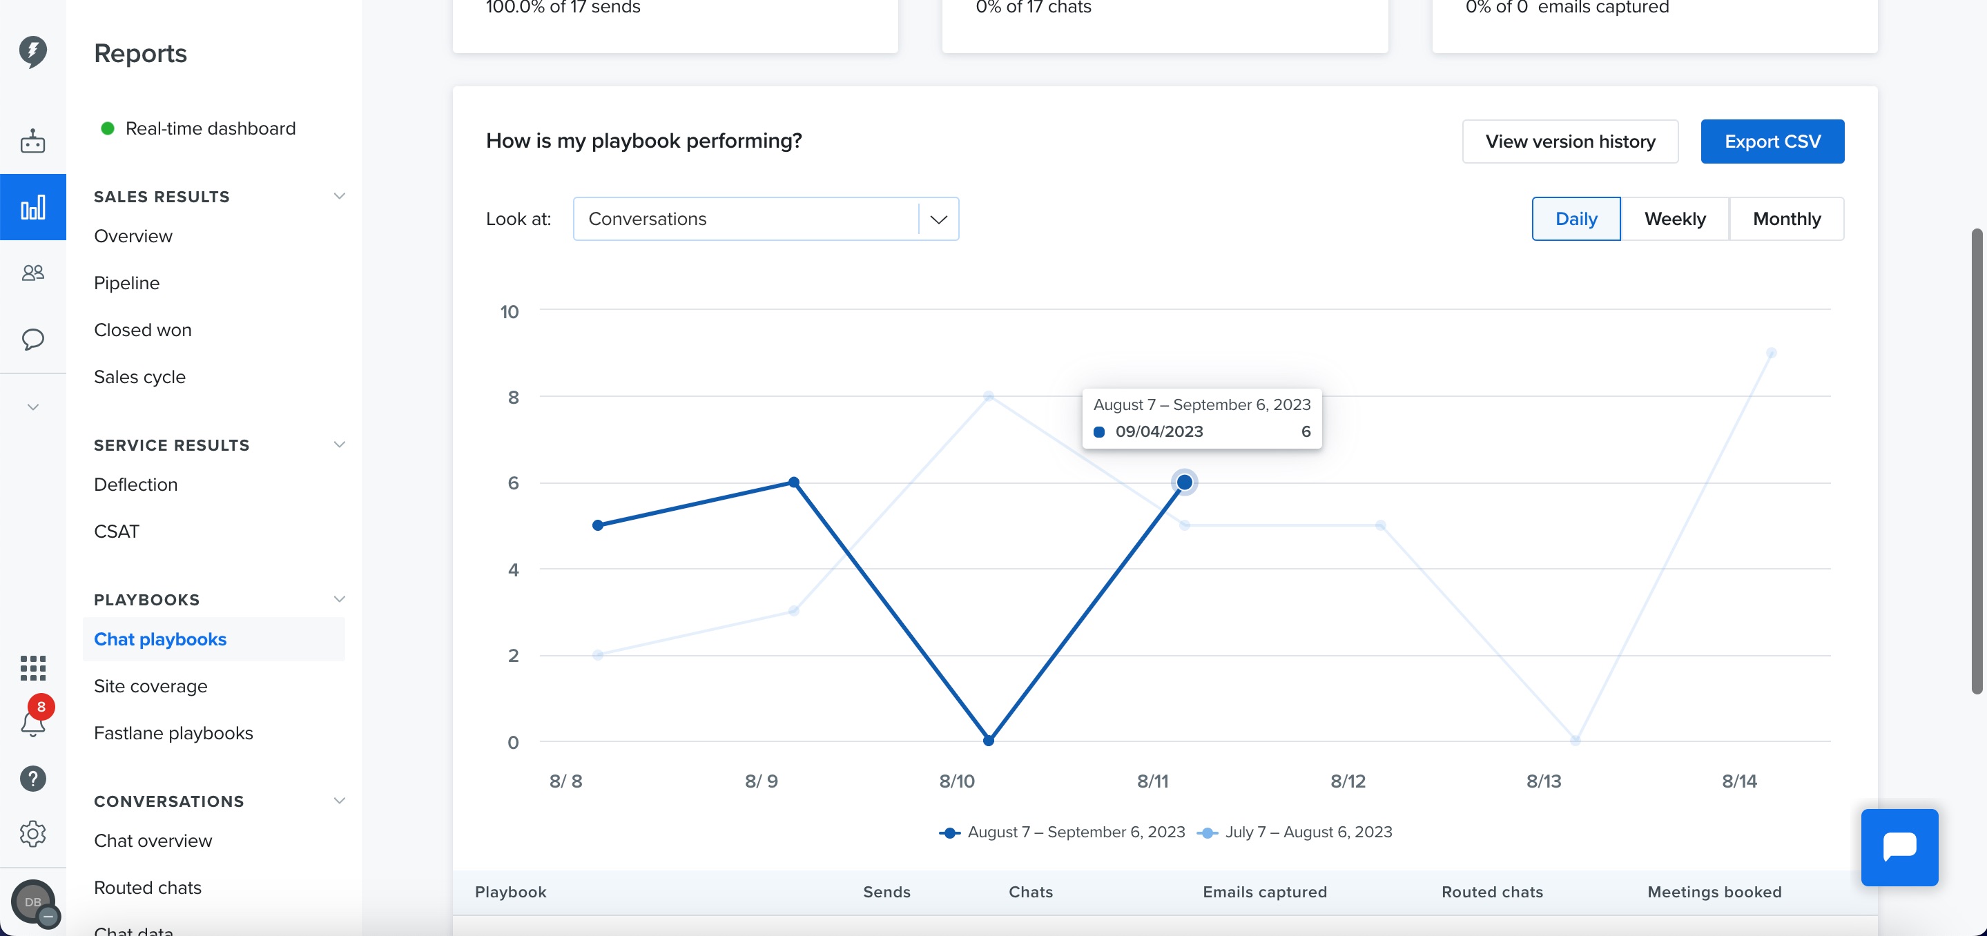Open the app grid icon

pyautogui.click(x=32, y=667)
